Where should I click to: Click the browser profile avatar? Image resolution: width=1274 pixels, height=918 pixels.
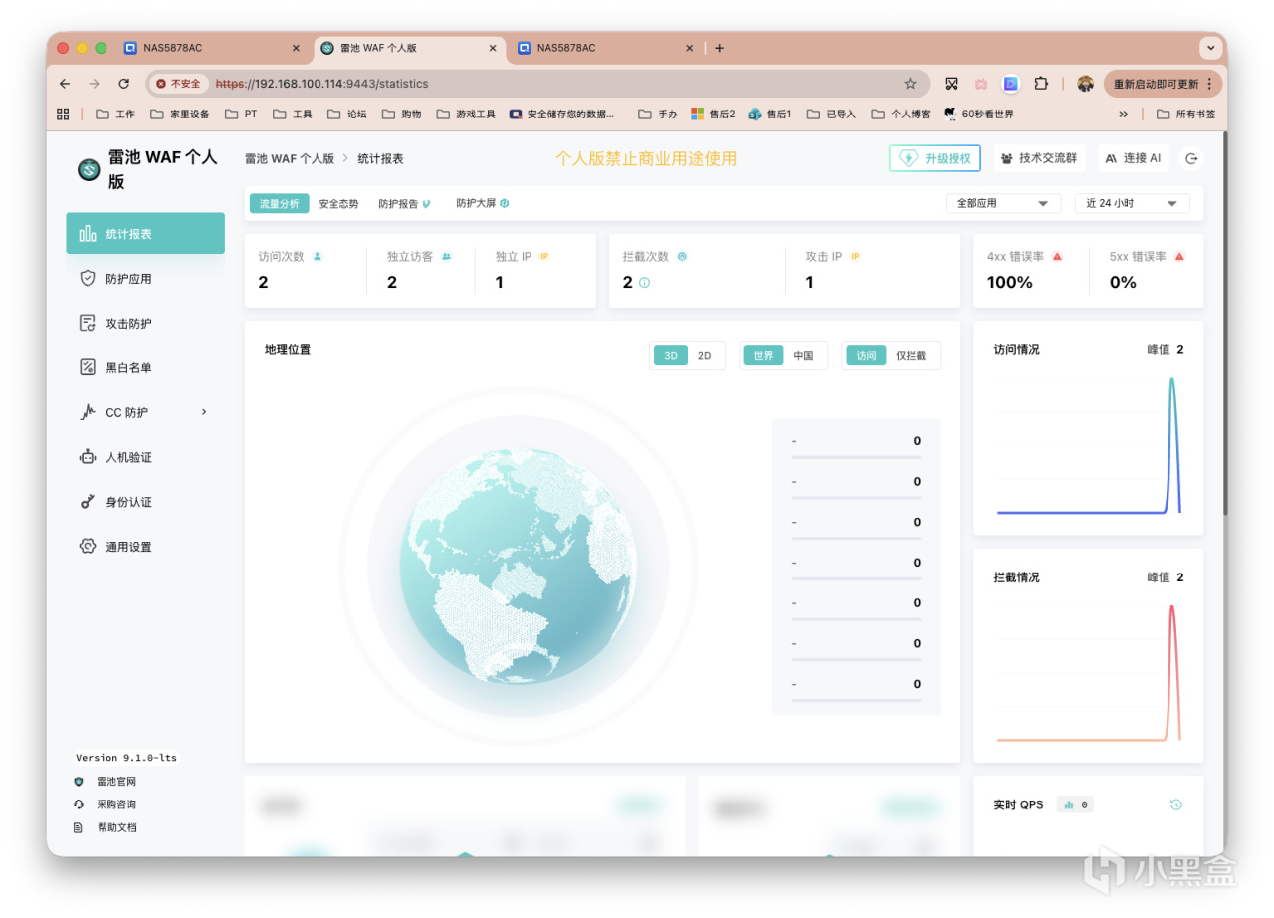[1085, 84]
